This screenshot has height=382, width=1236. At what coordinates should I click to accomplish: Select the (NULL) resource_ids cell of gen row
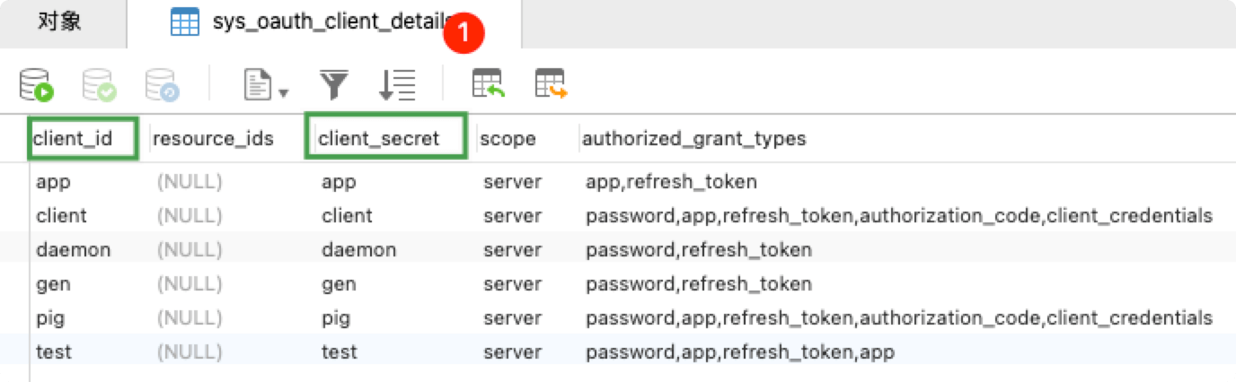click(x=189, y=284)
